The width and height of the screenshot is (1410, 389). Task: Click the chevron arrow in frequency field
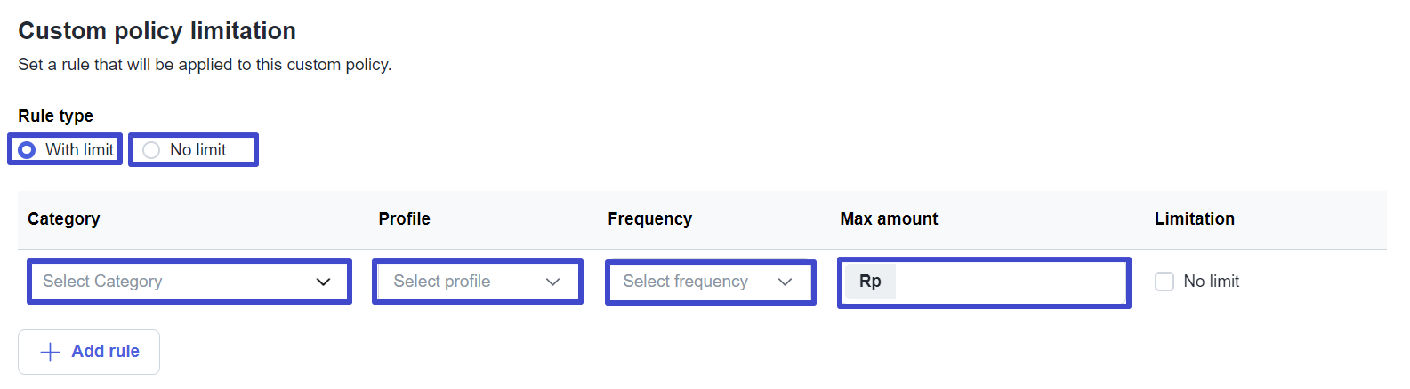click(785, 282)
